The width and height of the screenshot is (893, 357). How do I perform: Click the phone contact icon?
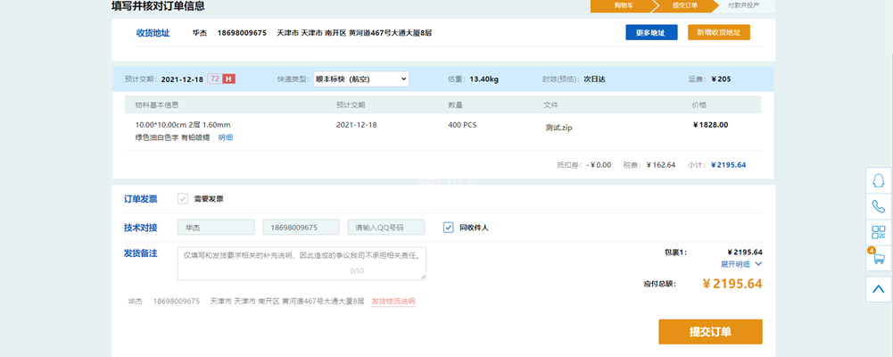tap(878, 206)
